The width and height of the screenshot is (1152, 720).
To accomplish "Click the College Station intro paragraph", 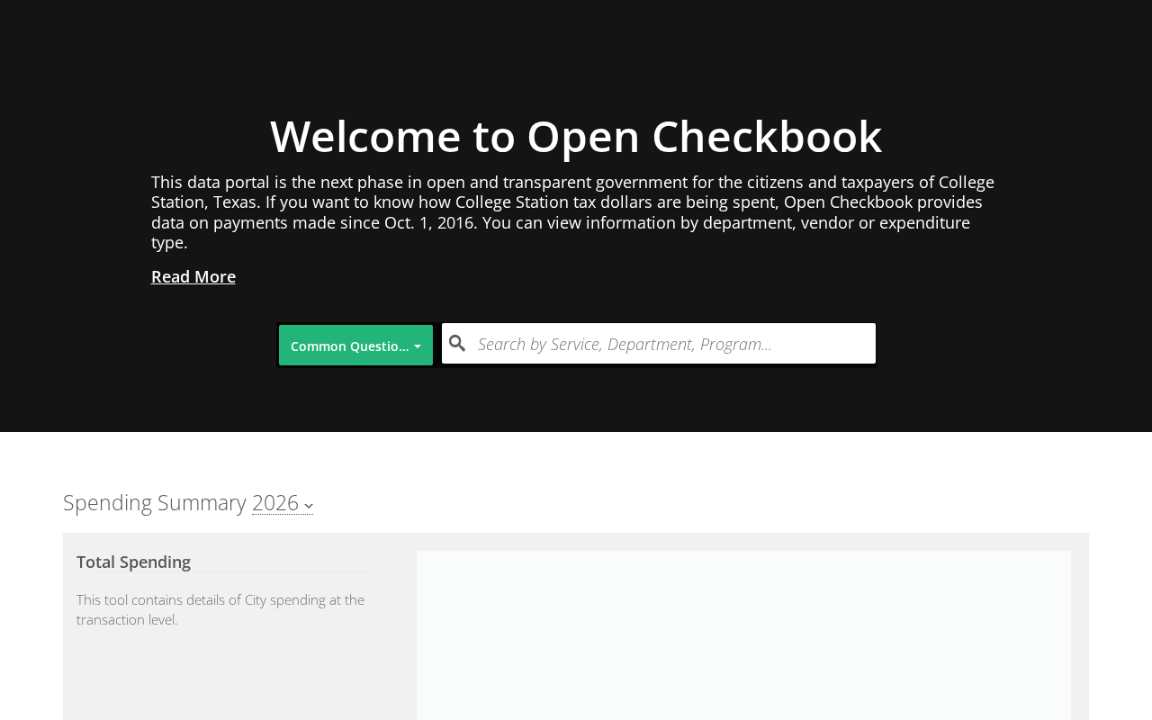I will (x=574, y=212).
